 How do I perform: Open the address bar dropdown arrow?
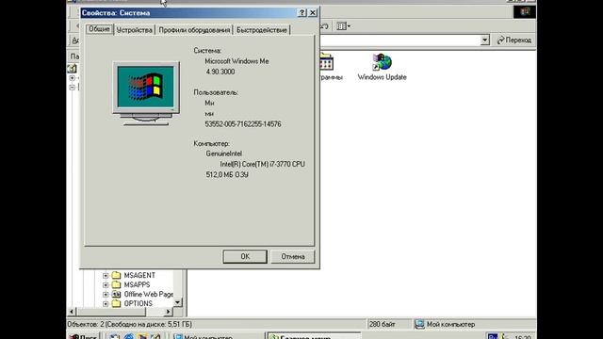click(x=485, y=40)
